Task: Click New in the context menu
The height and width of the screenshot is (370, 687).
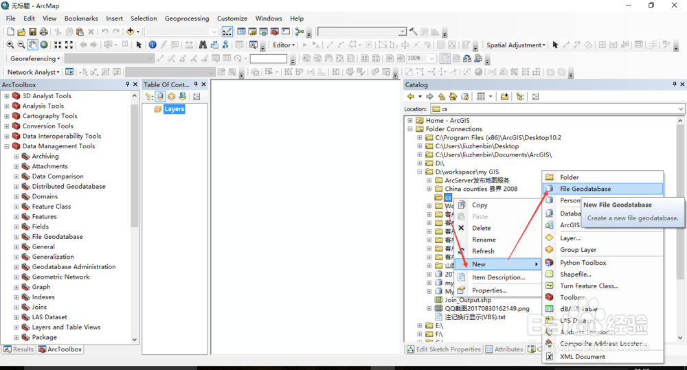Action: [497, 264]
